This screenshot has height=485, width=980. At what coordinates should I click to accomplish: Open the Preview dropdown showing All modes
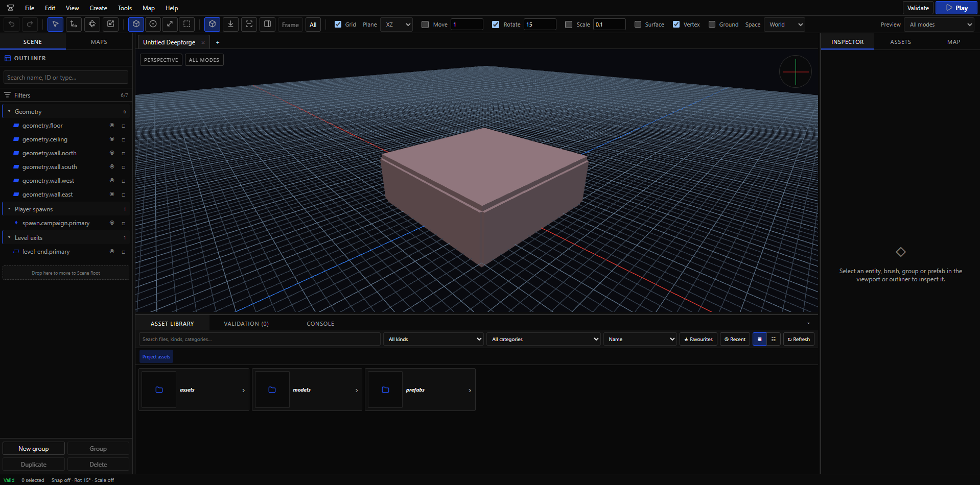939,25
